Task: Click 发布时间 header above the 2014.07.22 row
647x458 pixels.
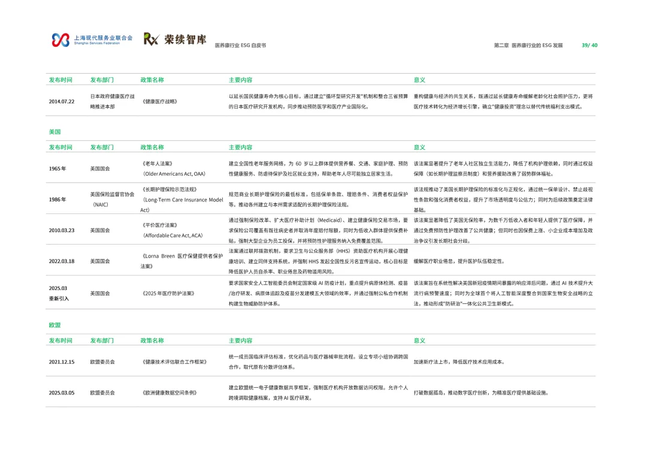Action: click(x=61, y=80)
